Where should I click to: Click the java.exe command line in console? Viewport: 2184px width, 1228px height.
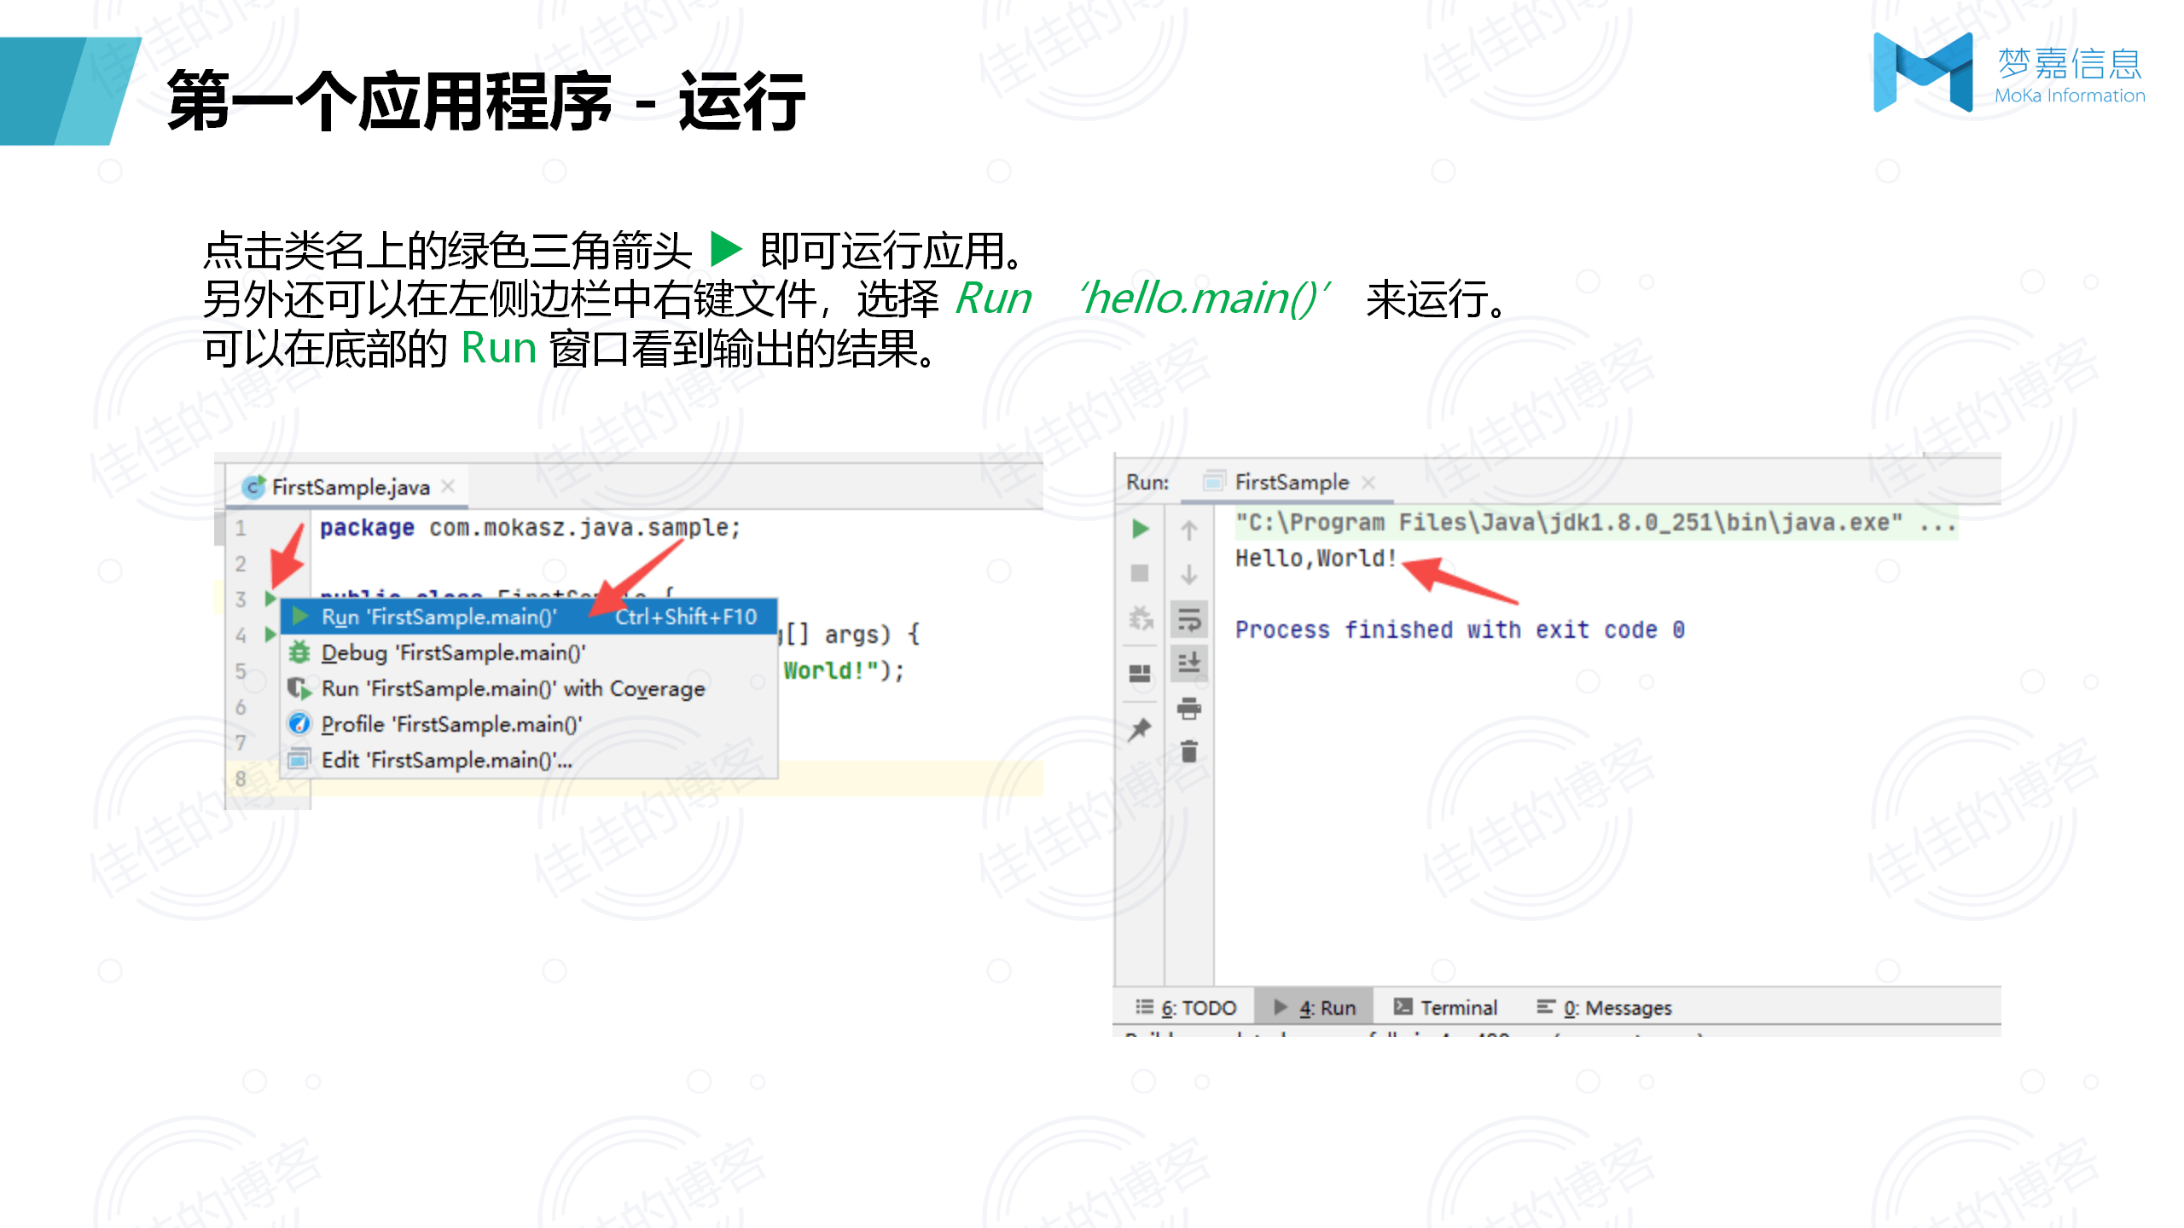click(x=1595, y=522)
